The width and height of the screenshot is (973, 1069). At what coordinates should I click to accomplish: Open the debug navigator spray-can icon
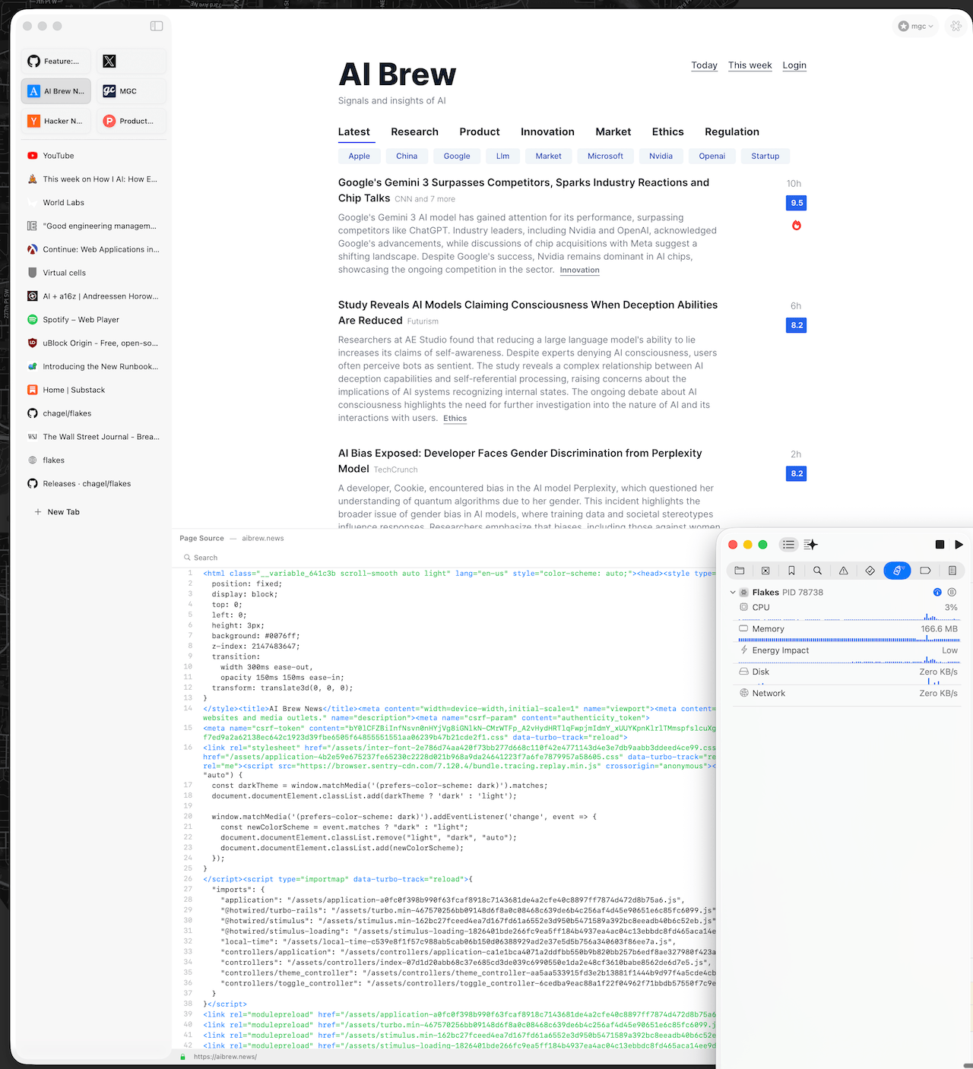(897, 571)
